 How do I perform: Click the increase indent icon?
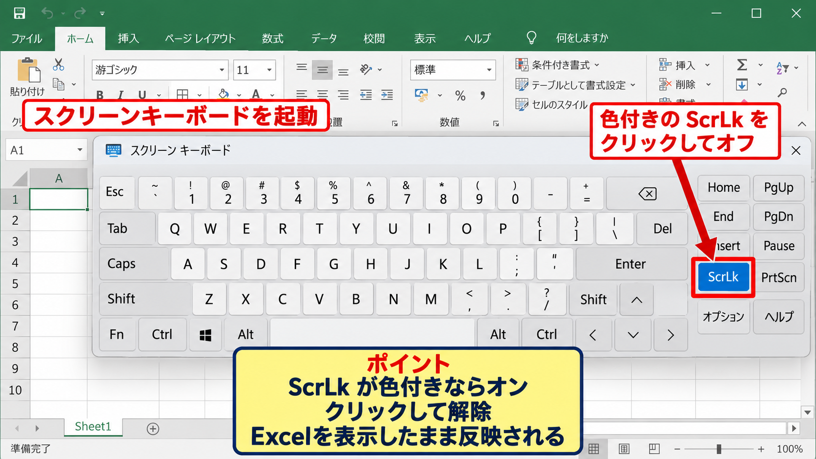tap(387, 95)
